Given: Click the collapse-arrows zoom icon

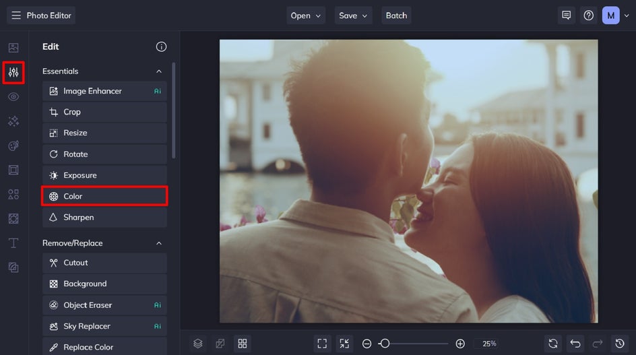Looking at the screenshot, I should pos(344,344).
